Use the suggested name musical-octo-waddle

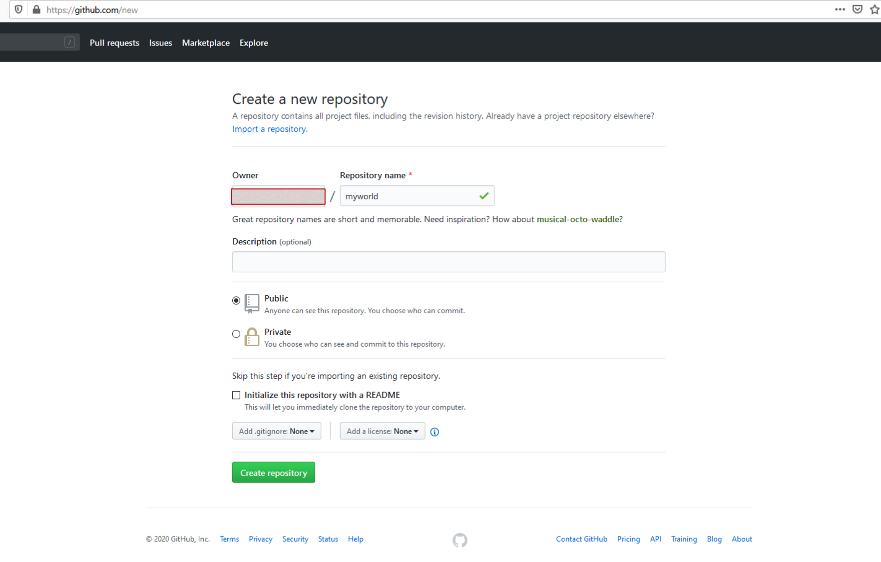(x=578, y=219)
